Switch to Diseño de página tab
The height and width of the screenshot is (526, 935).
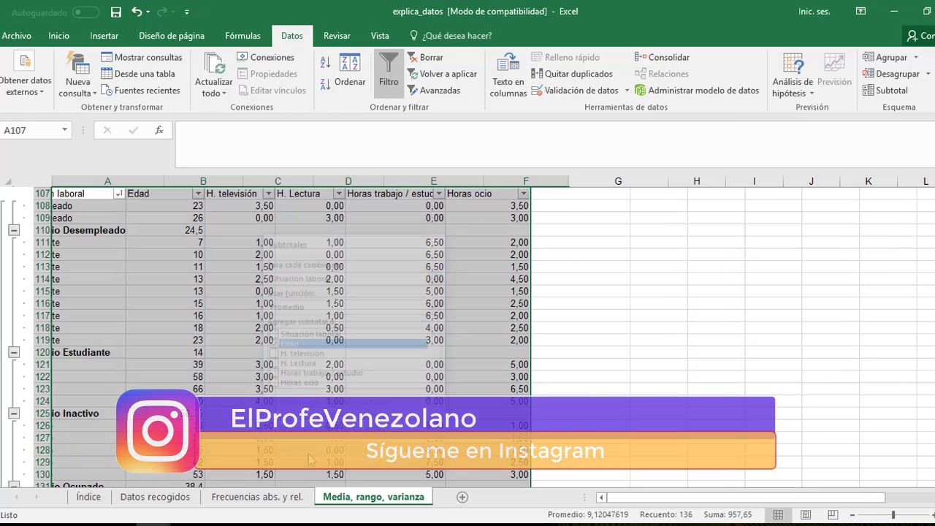pos(172,36)
